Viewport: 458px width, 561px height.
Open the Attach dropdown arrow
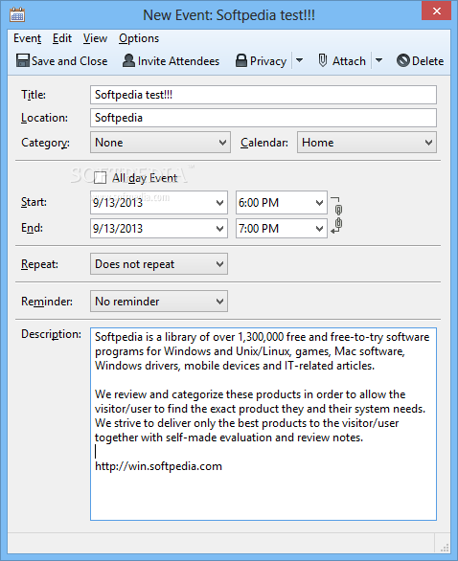click(378, 60)
